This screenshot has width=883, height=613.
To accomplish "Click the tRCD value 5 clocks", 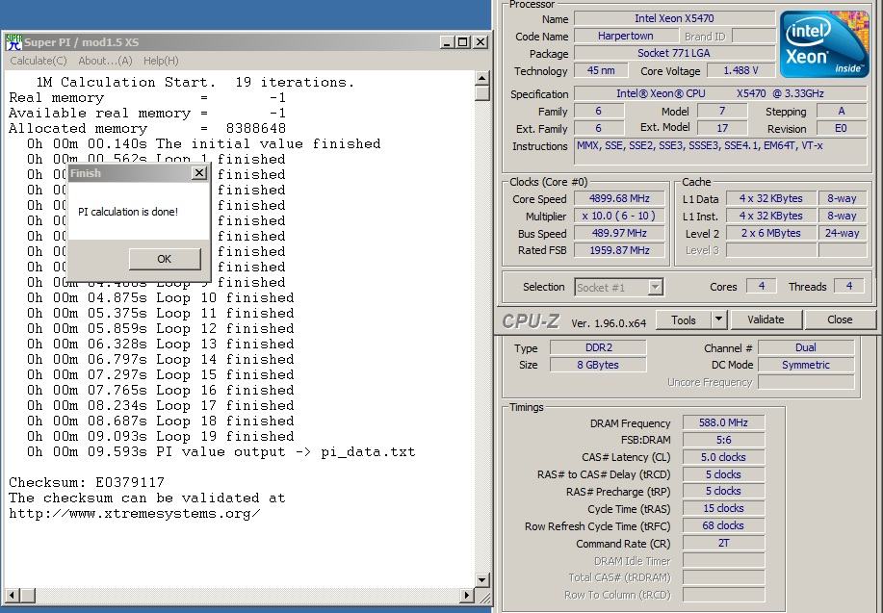I will point(723,474).
